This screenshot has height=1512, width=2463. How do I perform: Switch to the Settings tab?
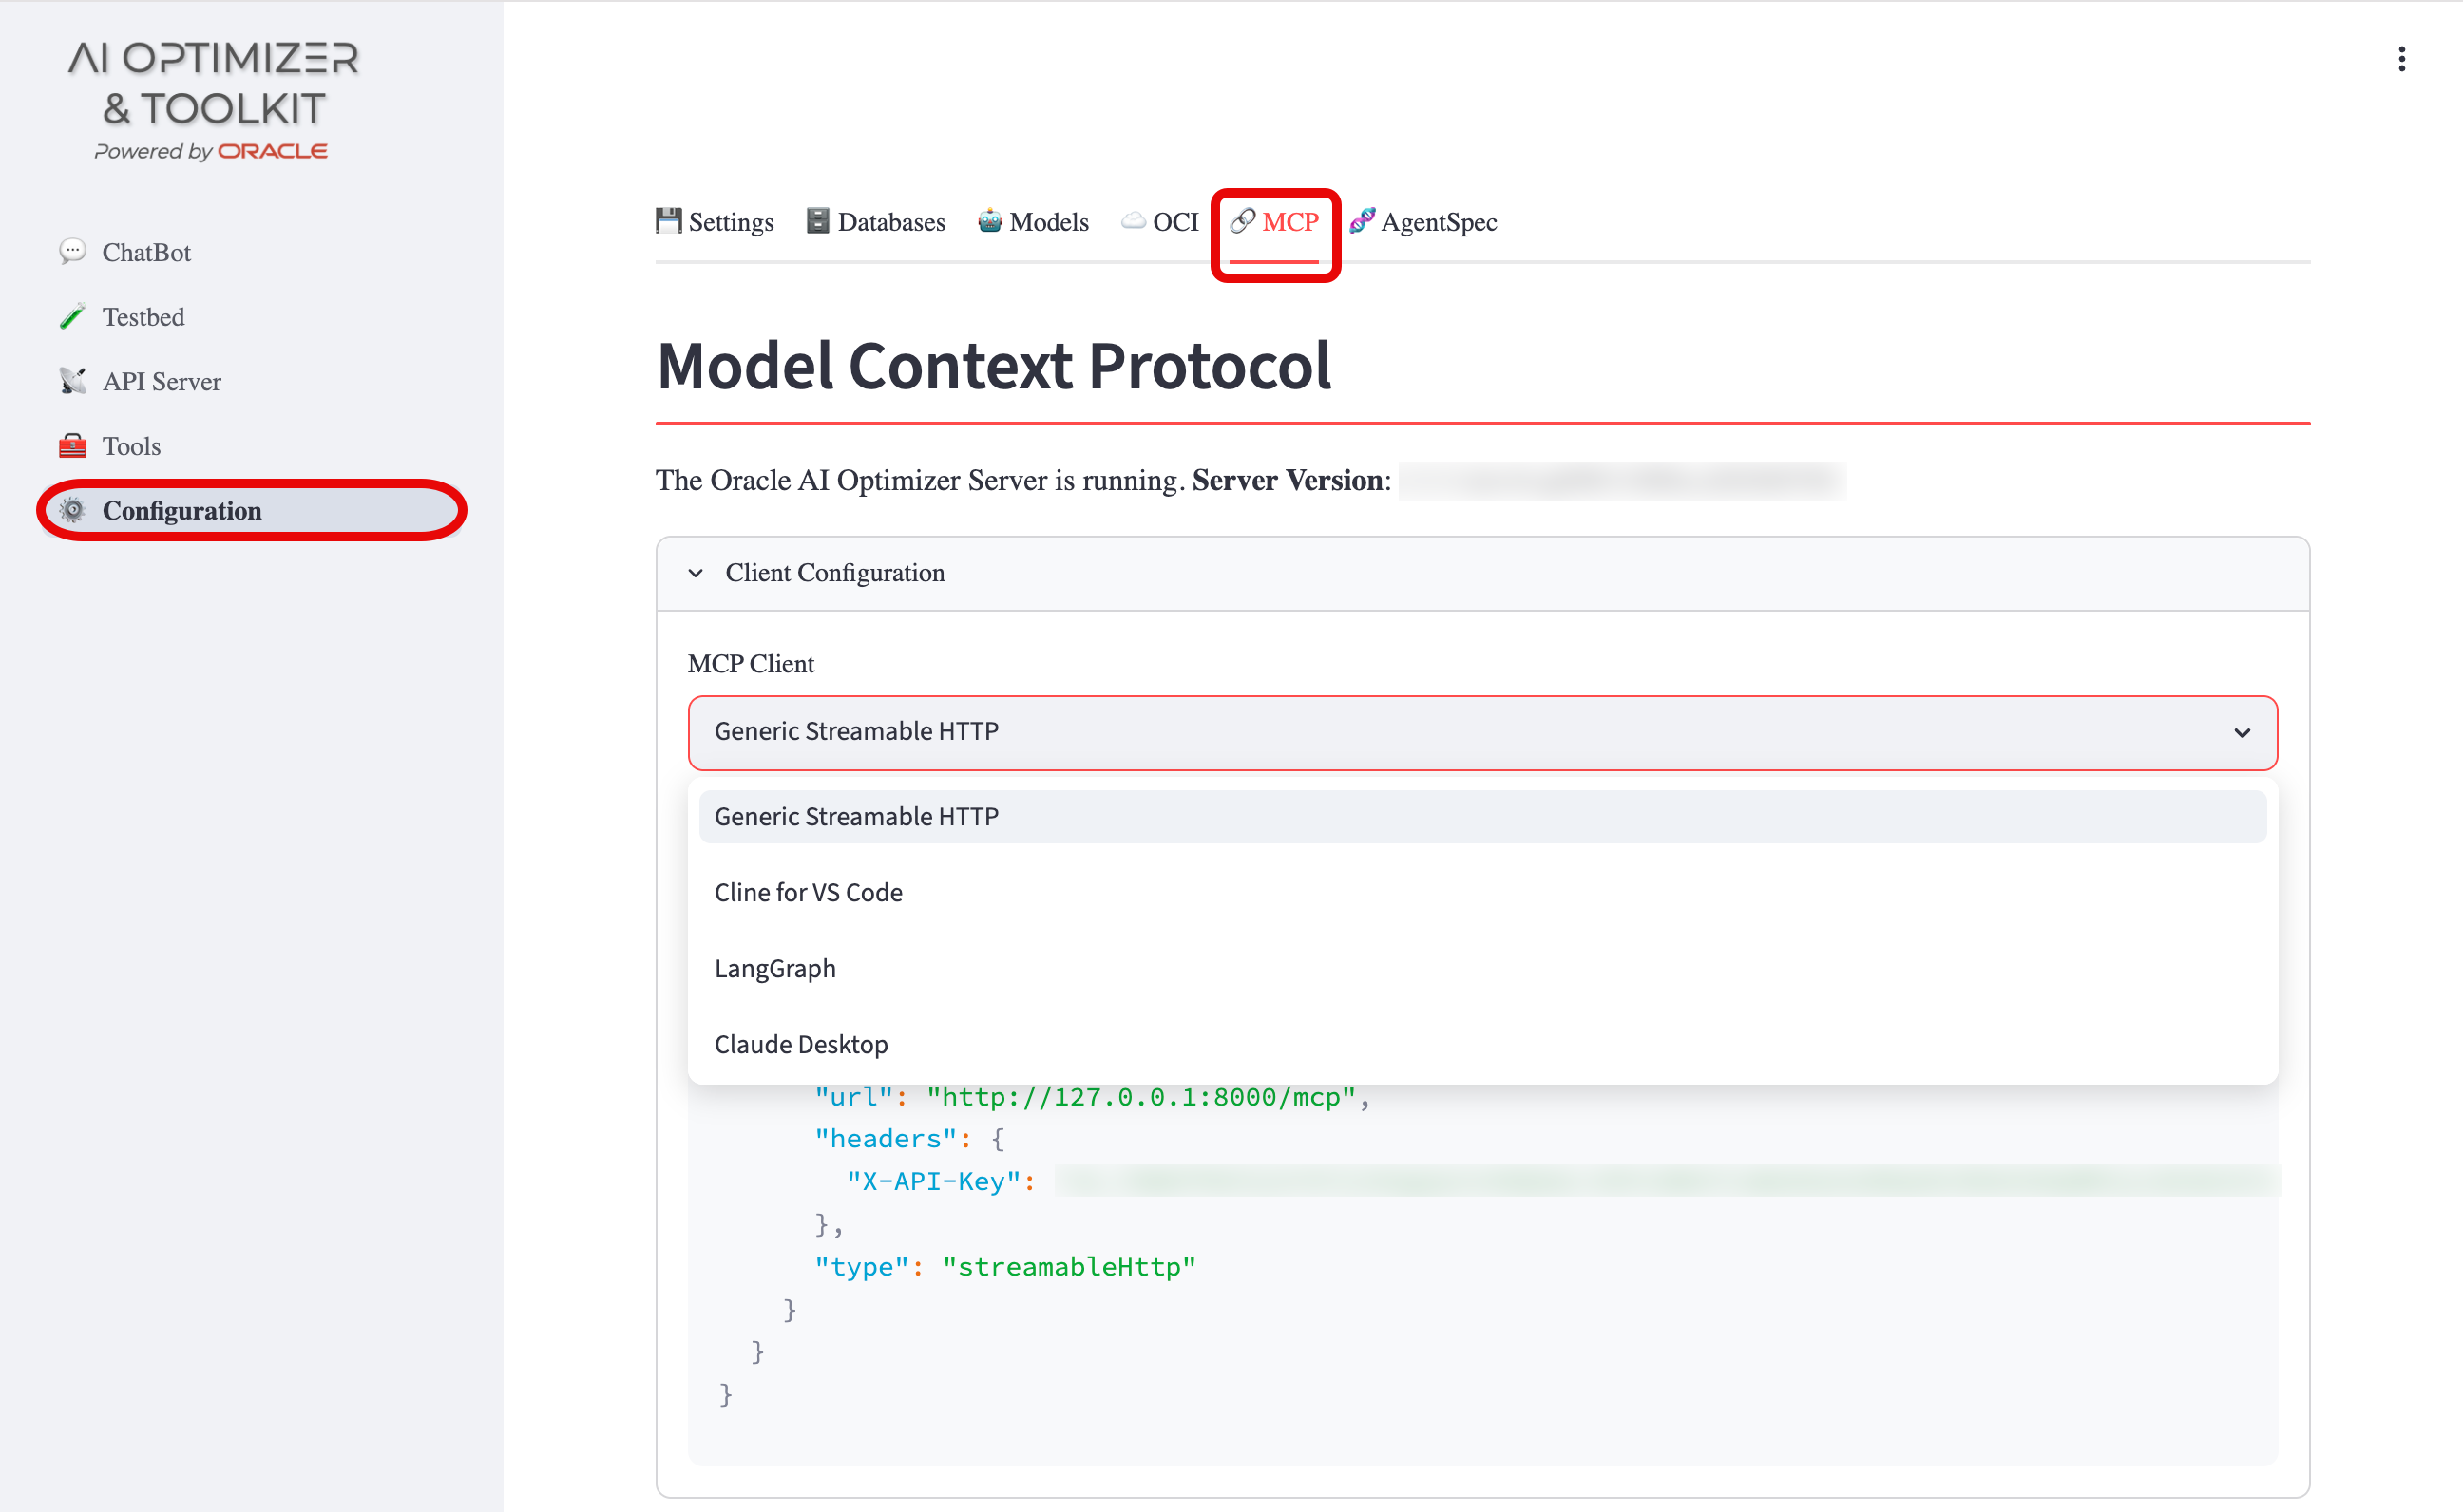(x=715, y=222)
